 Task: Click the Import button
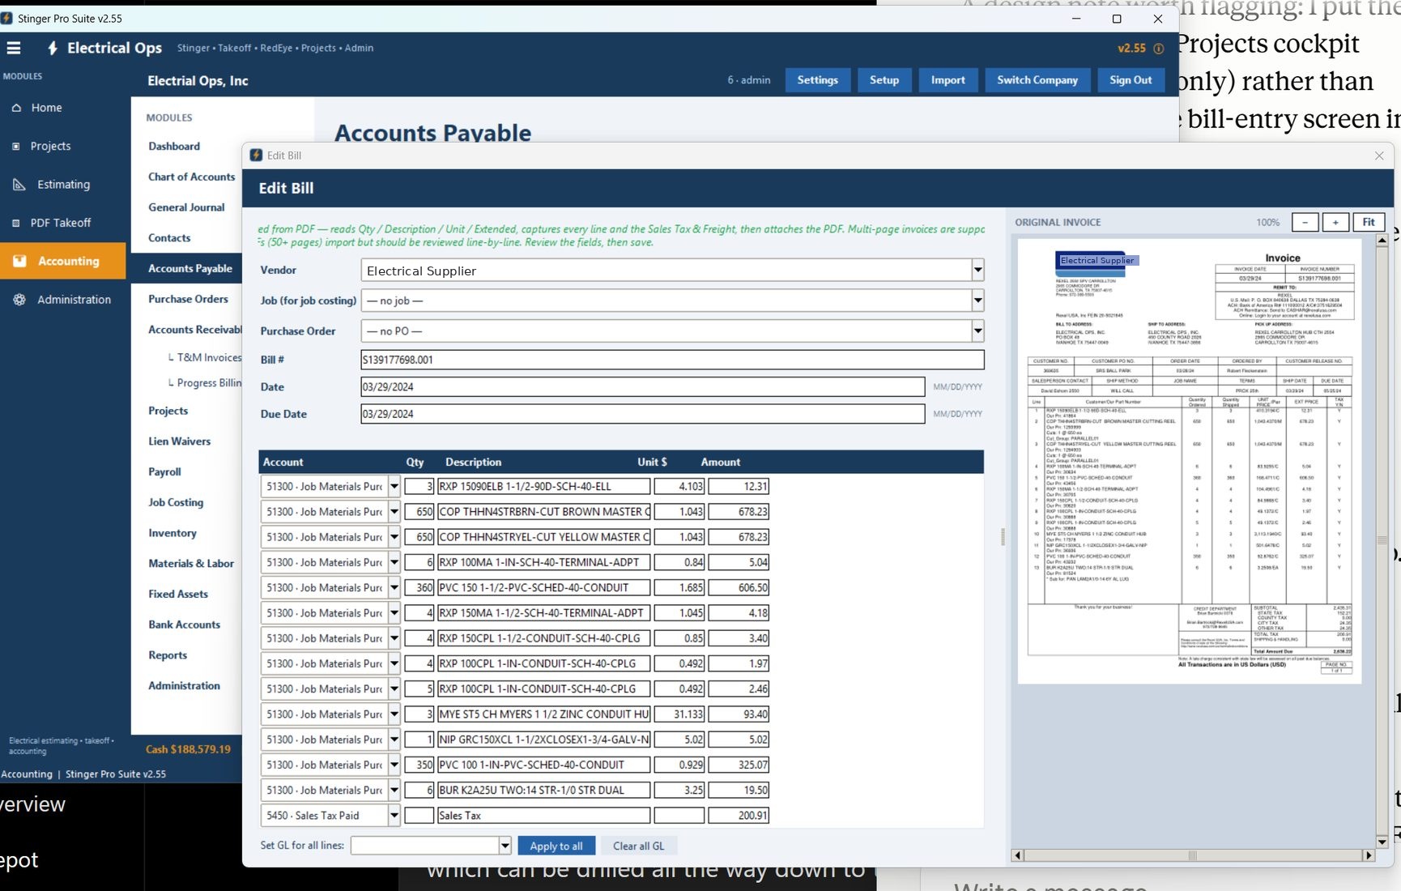[947, 80]
